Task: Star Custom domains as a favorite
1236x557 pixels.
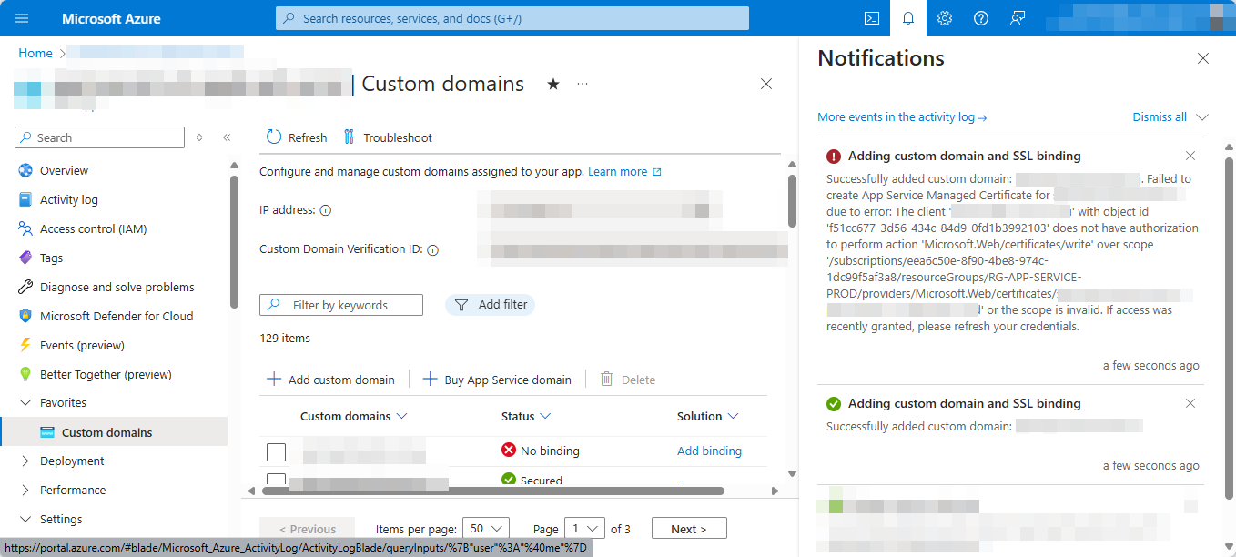Action: 552,83
